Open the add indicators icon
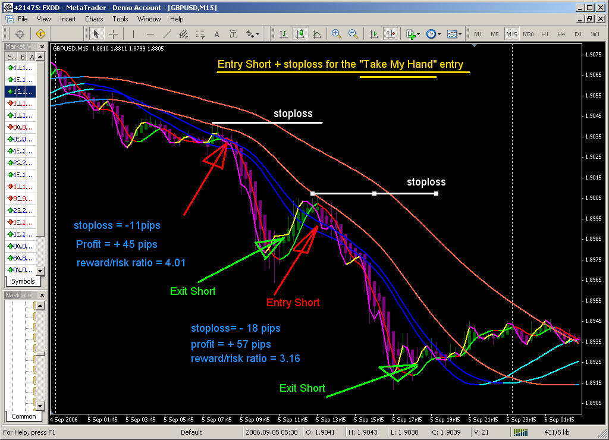Viewport: 609px width, 440px height. pos(411,34)
